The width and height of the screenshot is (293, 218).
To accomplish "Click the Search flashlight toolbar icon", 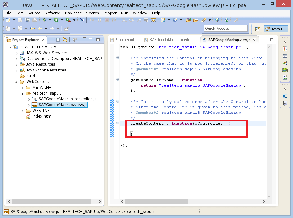I will point(203,20).
